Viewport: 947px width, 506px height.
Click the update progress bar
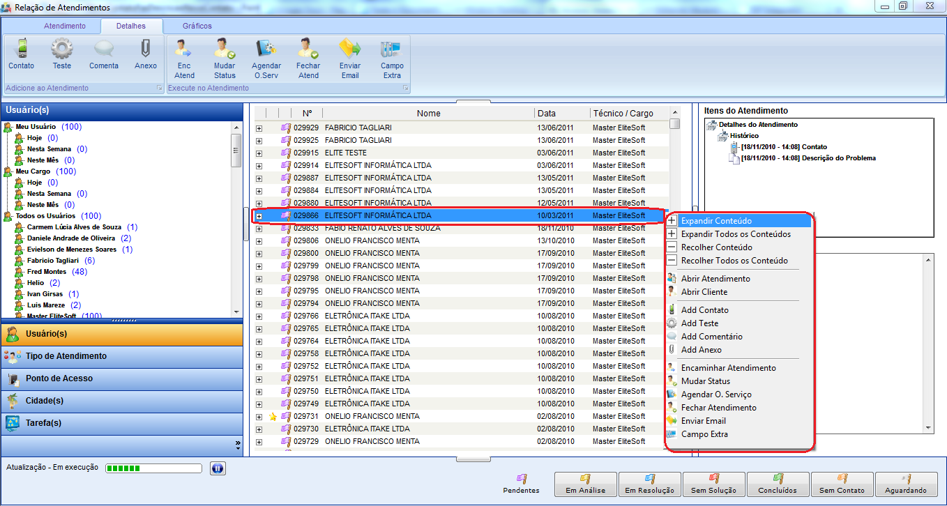coord(153,468)
